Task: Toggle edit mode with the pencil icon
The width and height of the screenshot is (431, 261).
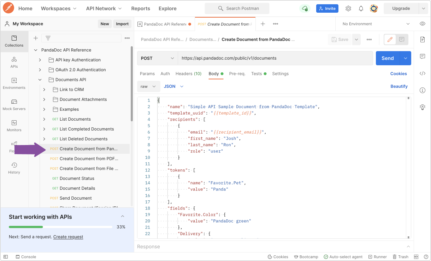Action: click(390, 40)
